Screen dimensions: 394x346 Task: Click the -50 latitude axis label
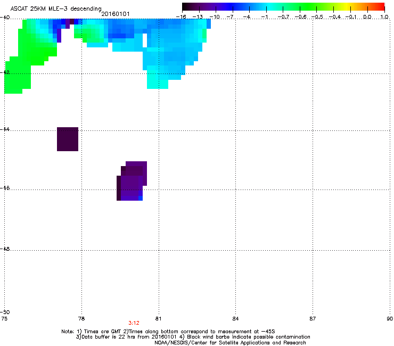pos(5,312)
